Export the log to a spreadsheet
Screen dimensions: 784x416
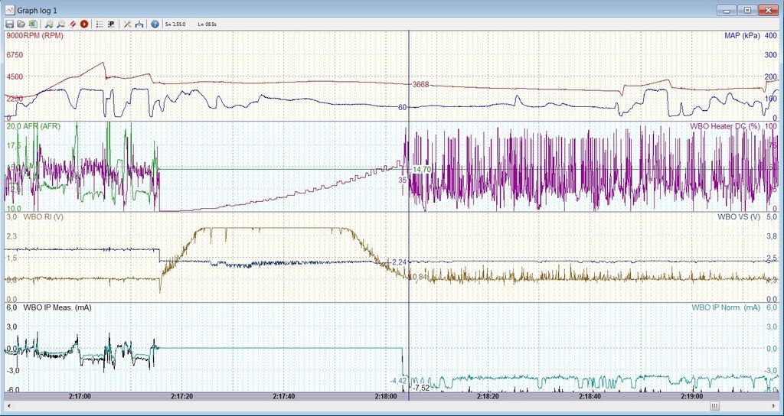(x=32, y=24)
